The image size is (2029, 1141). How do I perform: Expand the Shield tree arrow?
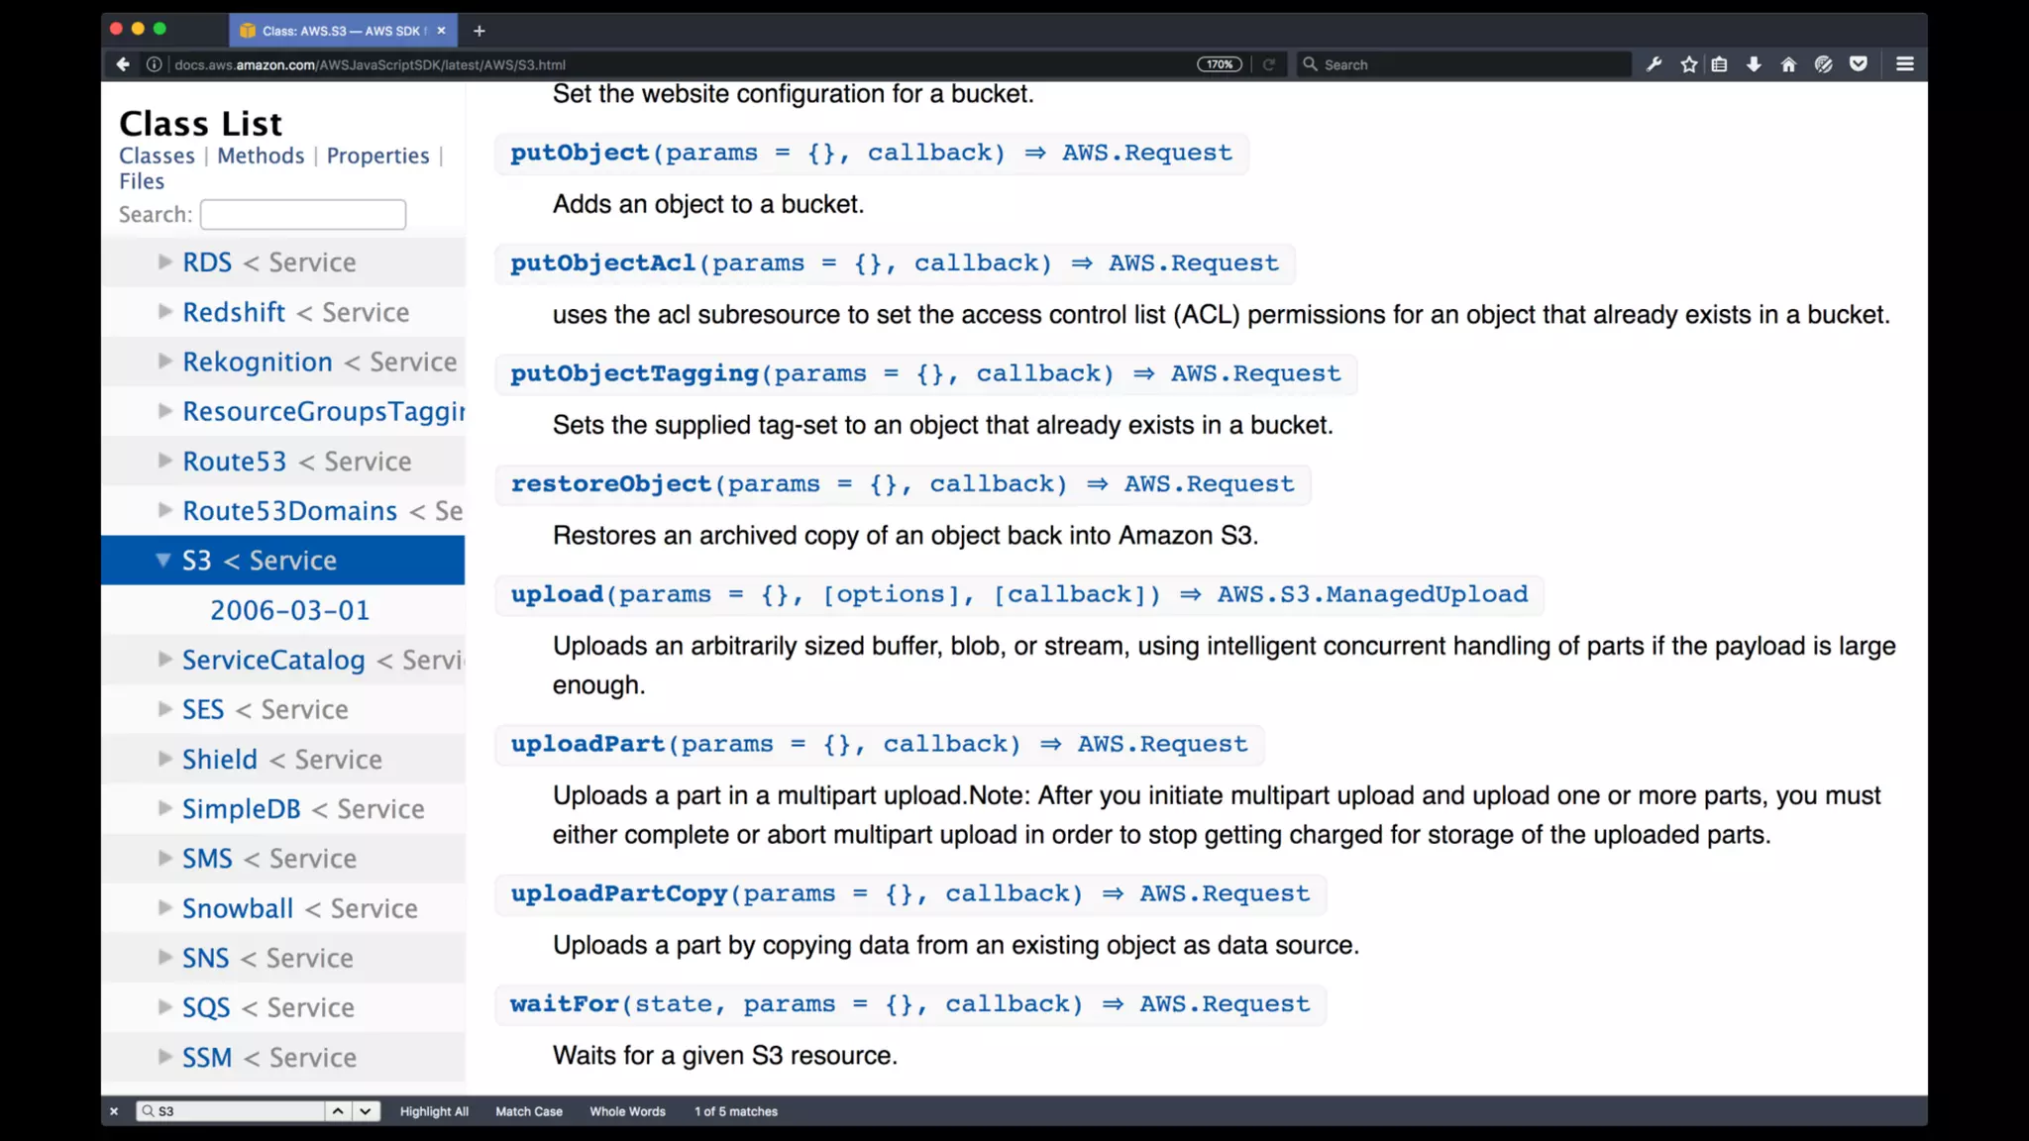[x=165, y=759]
